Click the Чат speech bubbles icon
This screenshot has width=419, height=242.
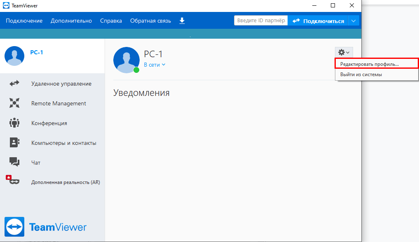point(14,162)
